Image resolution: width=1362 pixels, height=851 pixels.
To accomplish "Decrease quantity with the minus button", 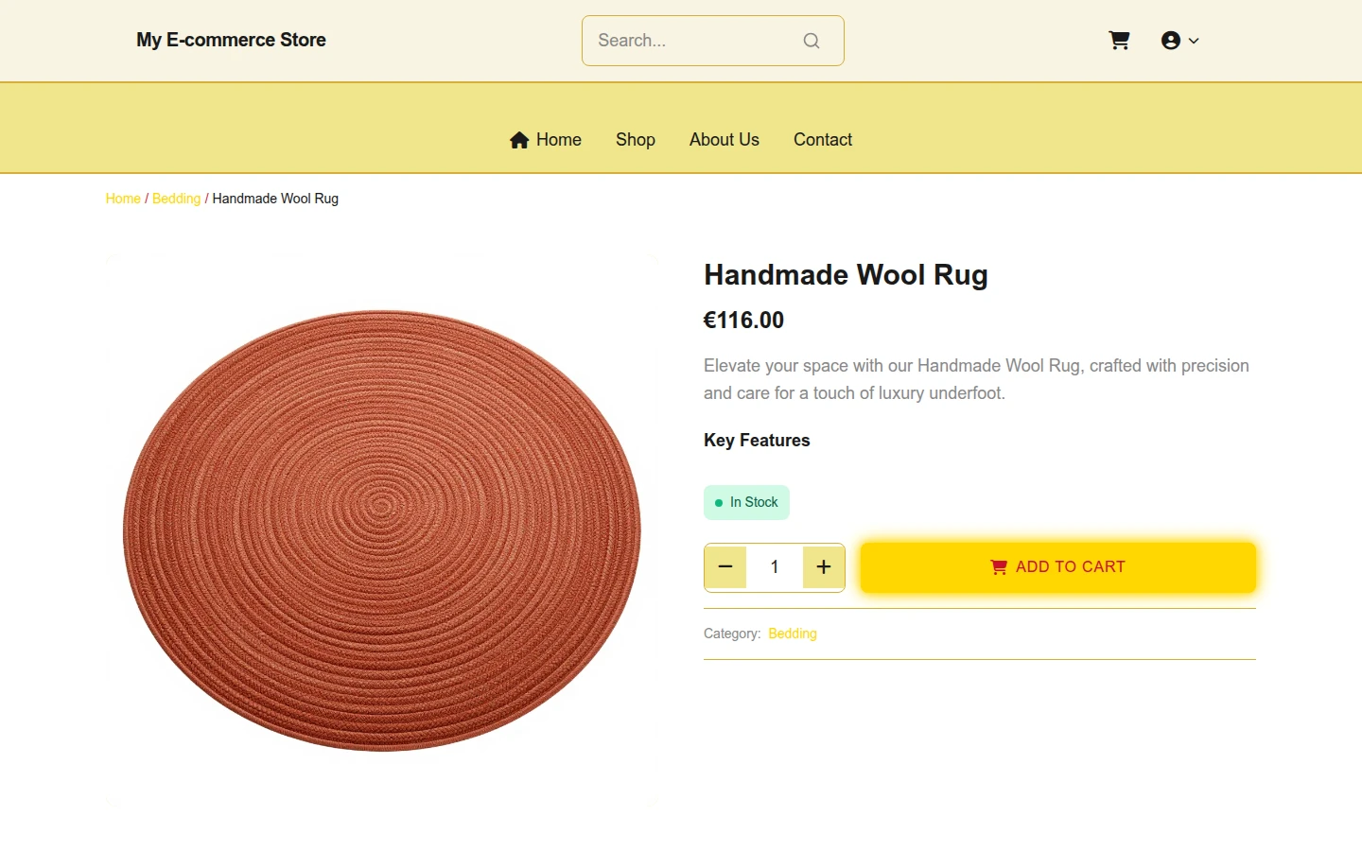I will tap(725, 567).
